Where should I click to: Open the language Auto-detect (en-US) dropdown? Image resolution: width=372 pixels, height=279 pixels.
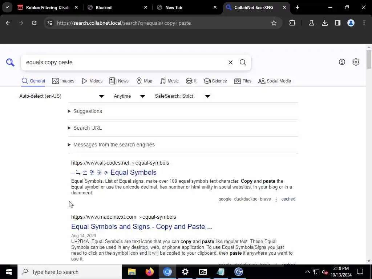coord(62,96)
